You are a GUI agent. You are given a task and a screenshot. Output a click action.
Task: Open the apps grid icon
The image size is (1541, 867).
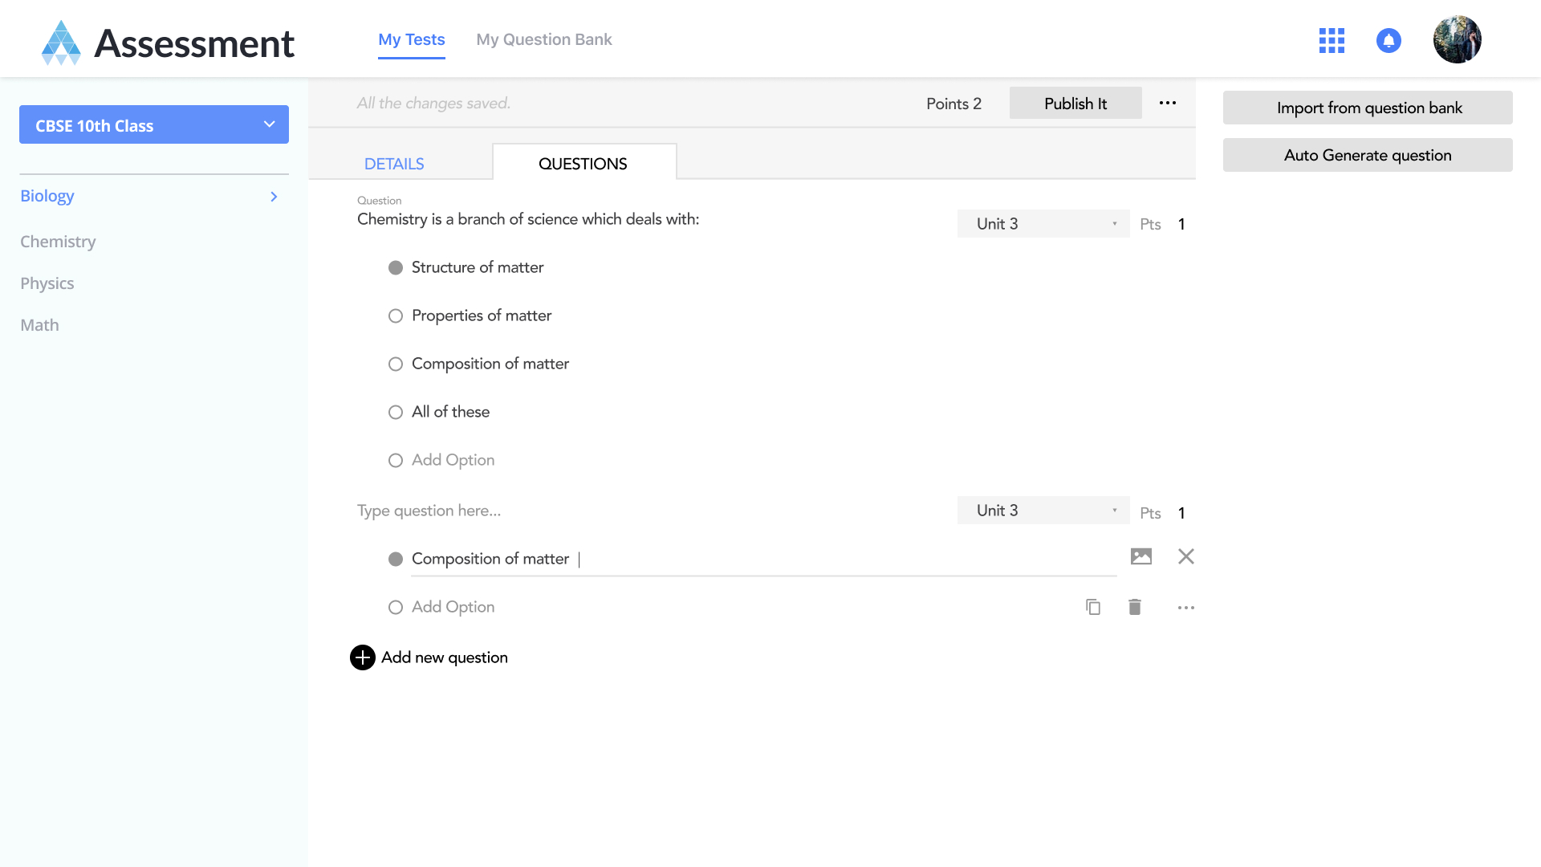[1332, 40]
